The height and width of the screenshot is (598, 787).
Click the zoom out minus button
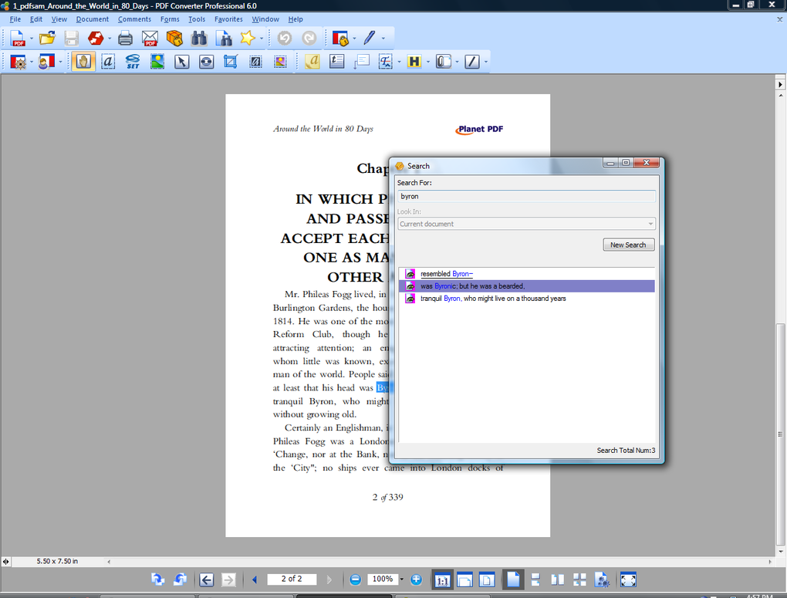356,579
